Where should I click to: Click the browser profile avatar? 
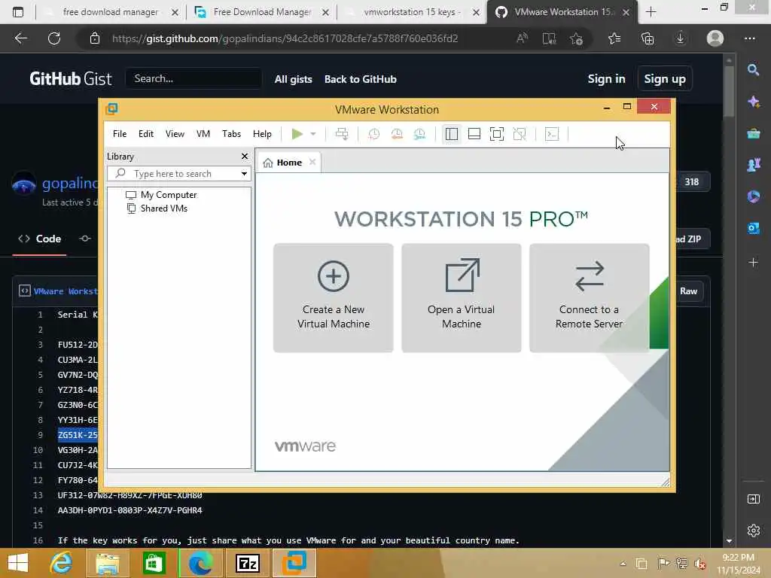click(715, 38)
